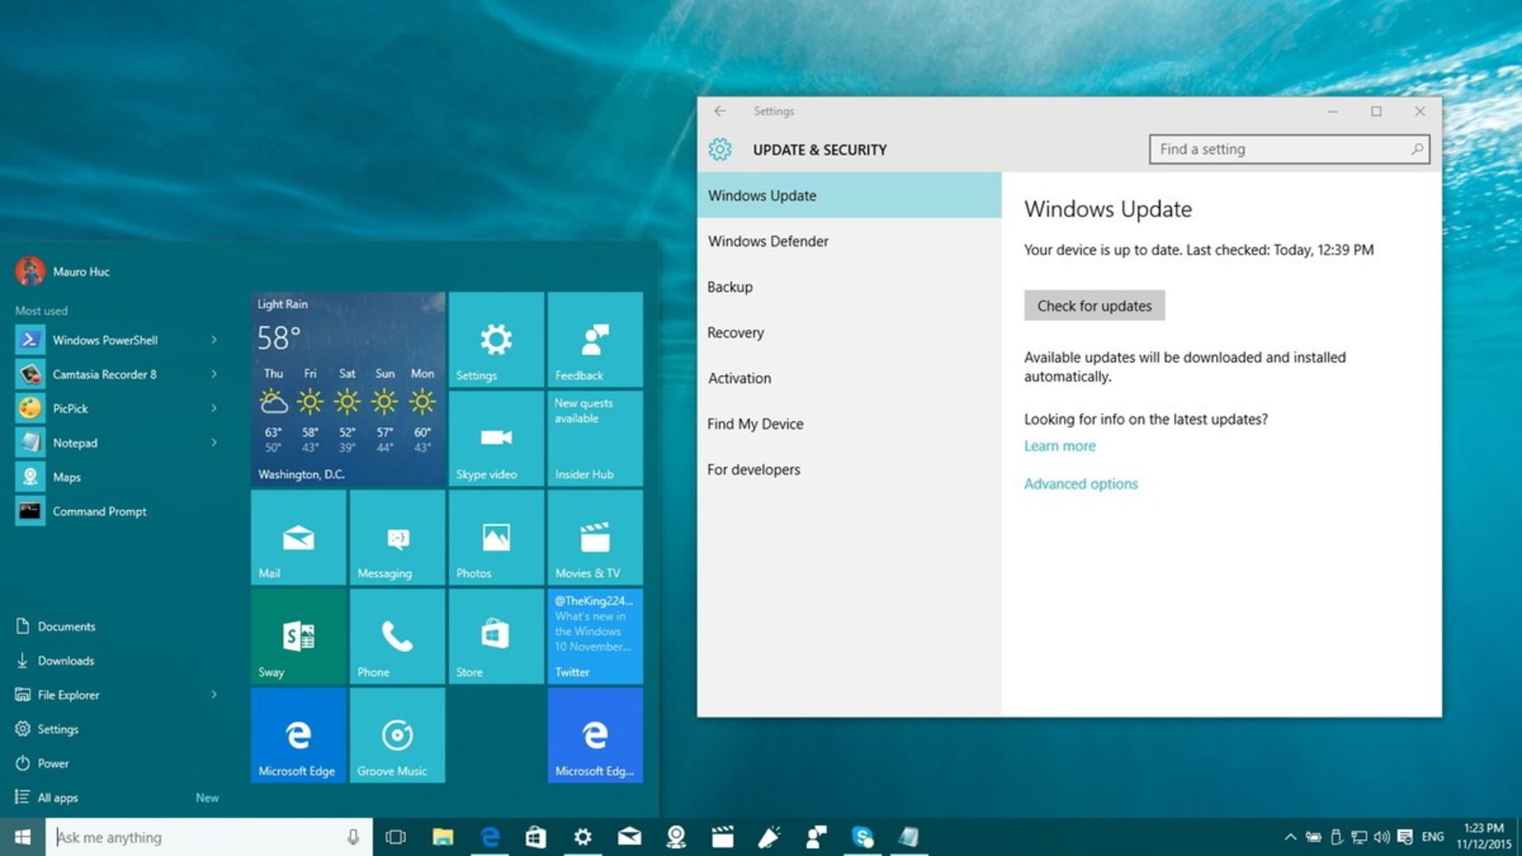Image resolution: width=1522 pixels, height=856 pixels.
Task: Open the Recovery settings section
Action: [849, 333]
